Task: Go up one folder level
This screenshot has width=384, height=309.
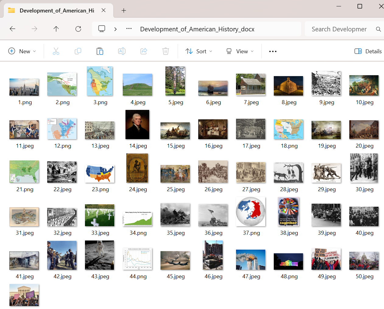Action: 56,29
